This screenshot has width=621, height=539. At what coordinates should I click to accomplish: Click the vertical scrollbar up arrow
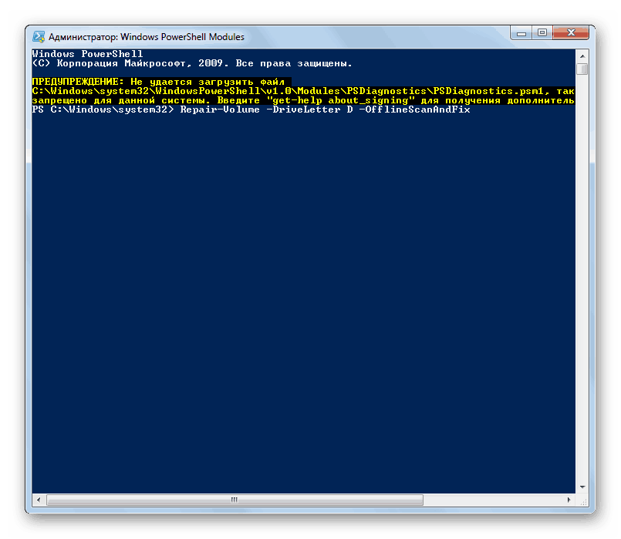pyautogui.click(x=582, y=56)
